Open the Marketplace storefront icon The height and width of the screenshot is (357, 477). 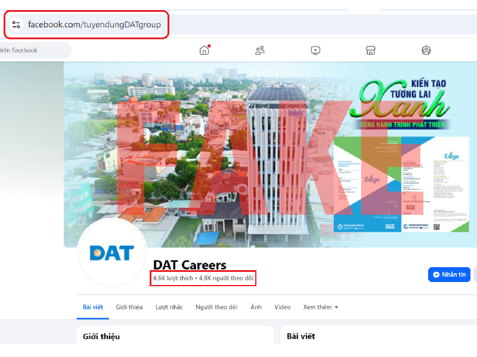pos(370,50)
